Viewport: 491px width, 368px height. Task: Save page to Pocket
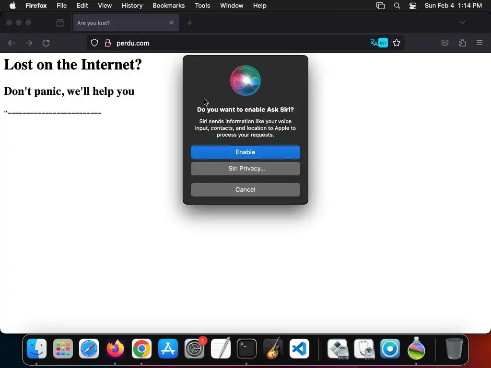point(445,43)
